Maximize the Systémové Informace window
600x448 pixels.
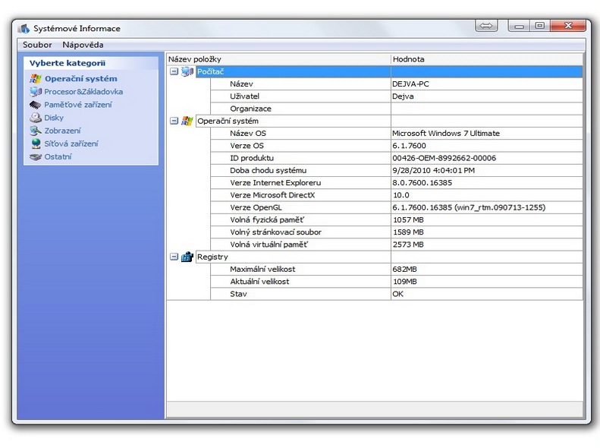coord(540,26)
